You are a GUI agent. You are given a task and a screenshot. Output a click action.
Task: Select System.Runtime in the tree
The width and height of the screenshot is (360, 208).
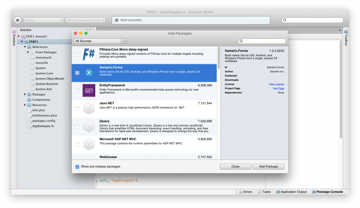click(47, 84)
